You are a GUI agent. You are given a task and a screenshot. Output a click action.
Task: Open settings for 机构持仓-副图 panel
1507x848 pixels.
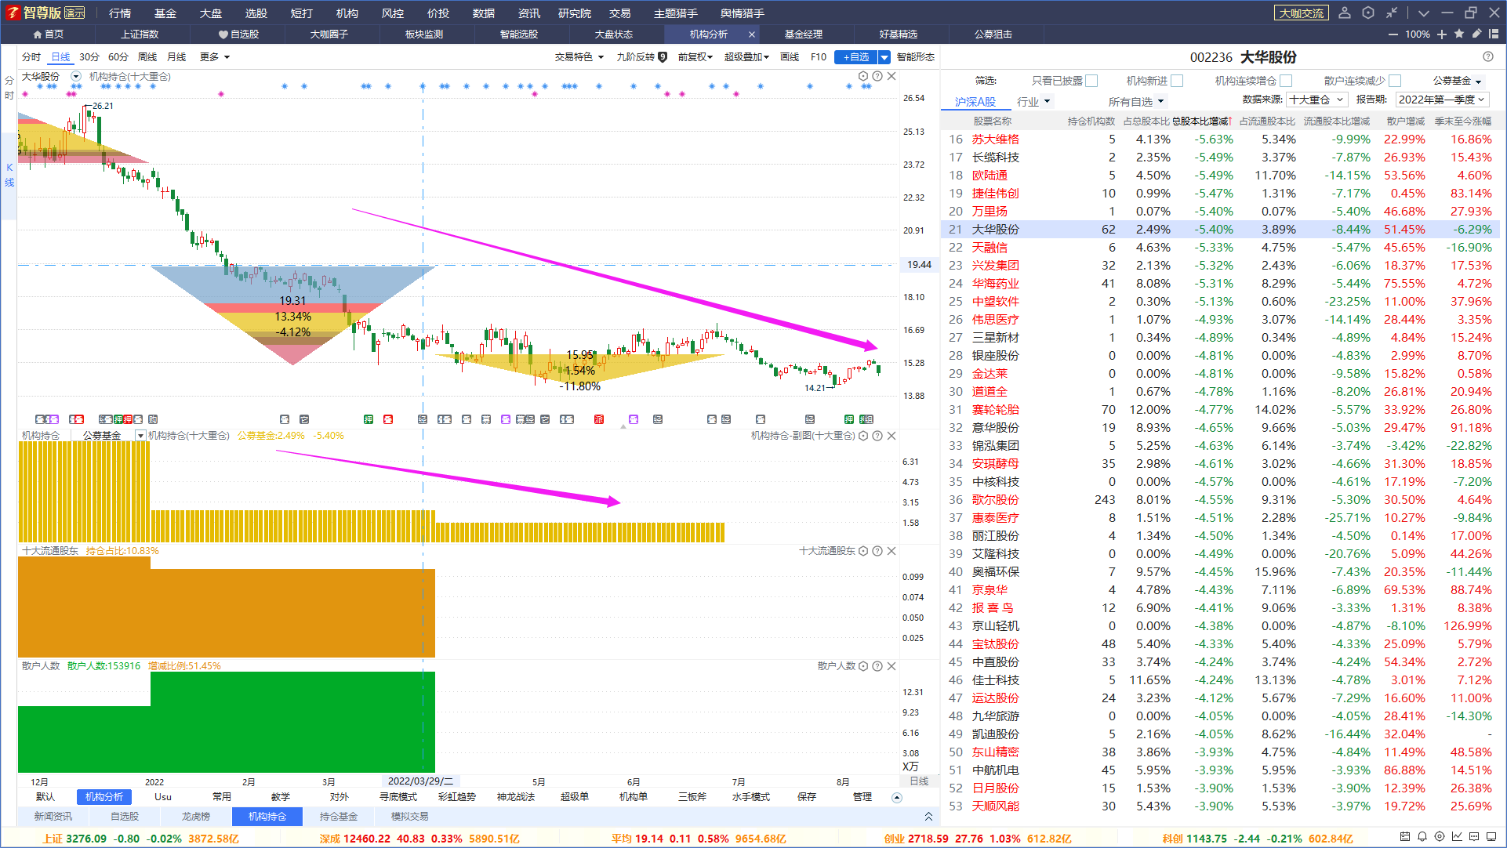[x=863, y=436]
